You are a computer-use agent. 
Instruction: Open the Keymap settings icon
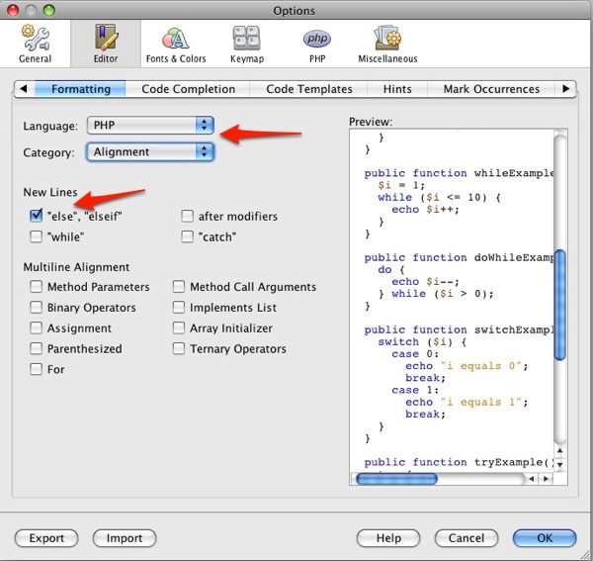tap(246, 44)
